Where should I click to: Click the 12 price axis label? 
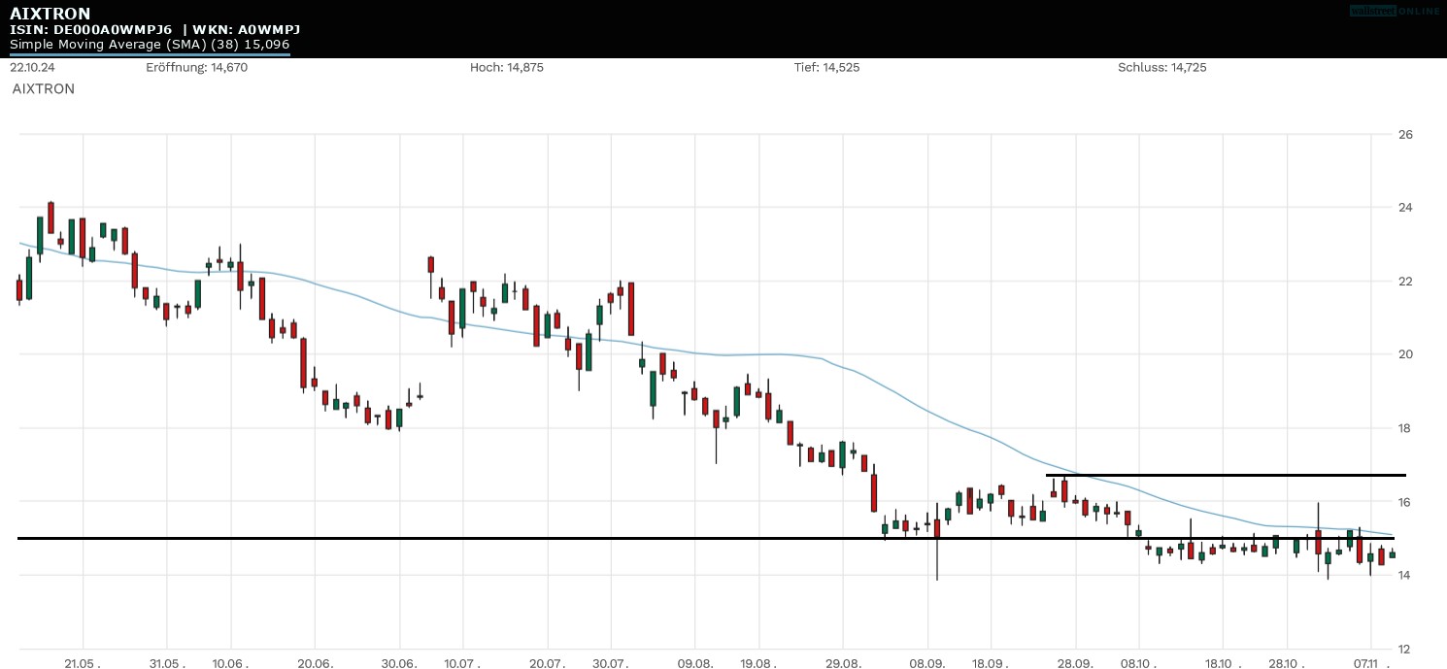(x=1404, y=649)
